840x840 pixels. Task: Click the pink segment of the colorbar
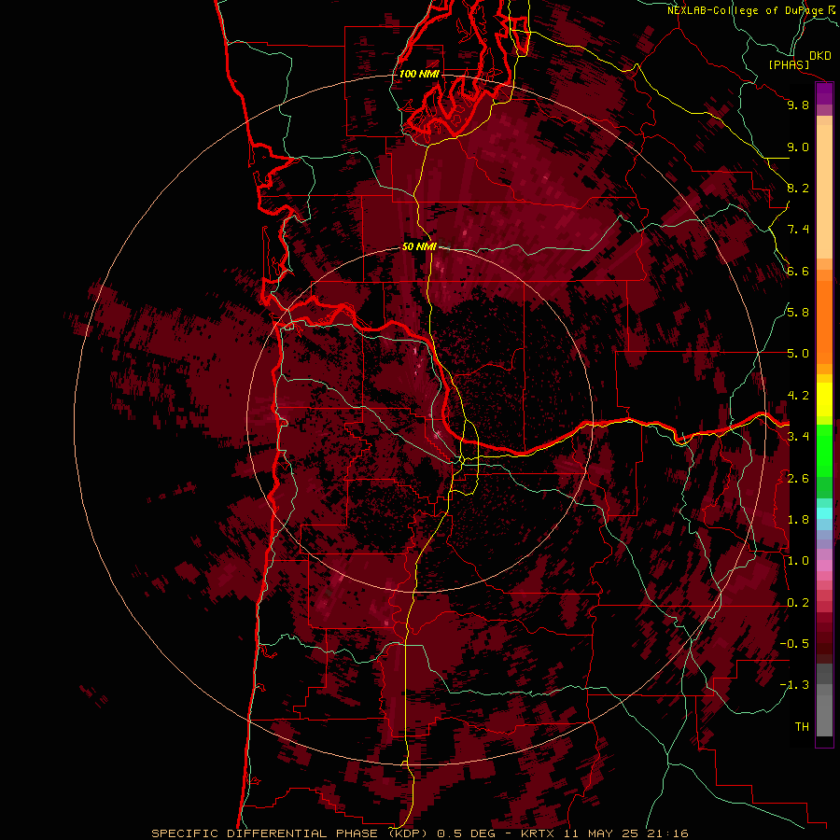click(824, 566)
